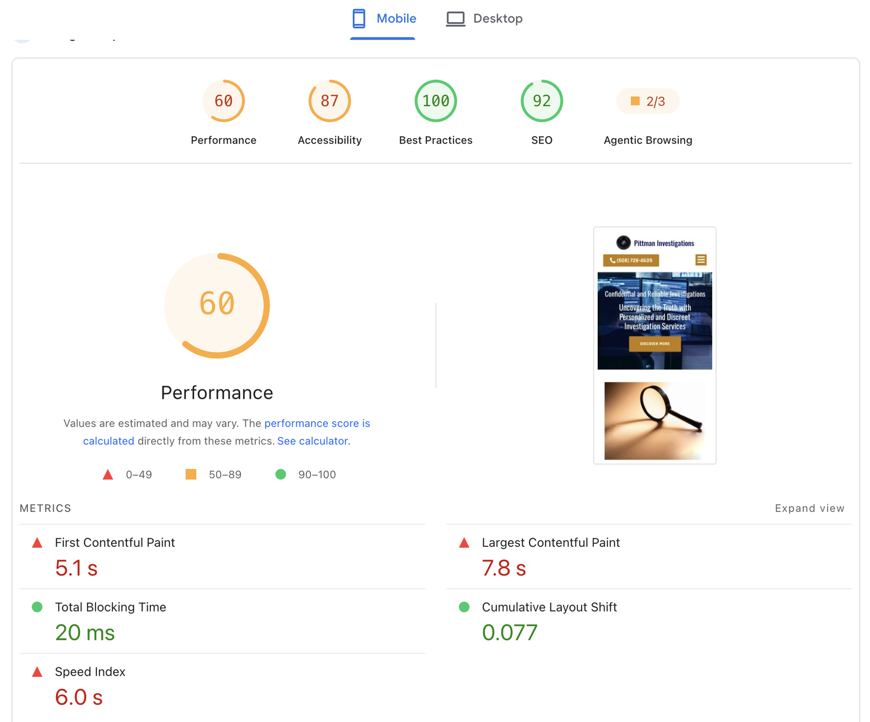The width and height of the screenshot is (870, 722).
Task: Switch to the Desktop tab
Action: coord(484,19)
